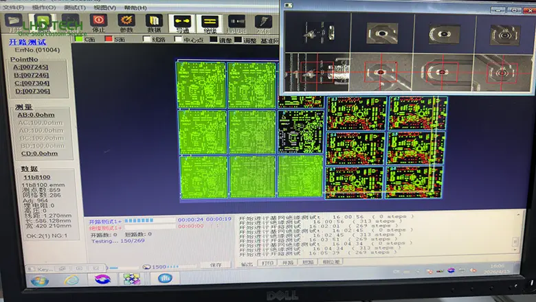Click the red S面 color swatch
Image resolution: width=536 pixels, height=302 pixels.
pos(109,39)
